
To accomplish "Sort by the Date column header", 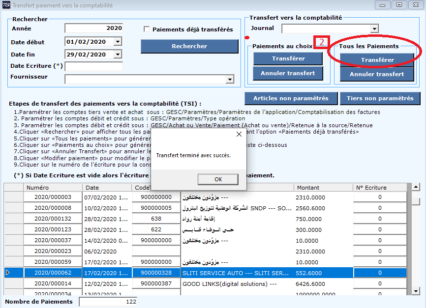I will click(x=107, y=188).
